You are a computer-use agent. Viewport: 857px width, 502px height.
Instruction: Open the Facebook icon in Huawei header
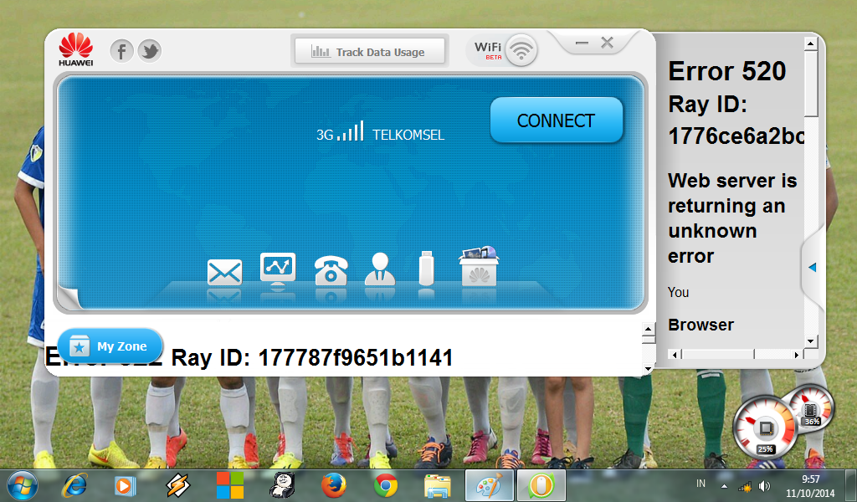pos(121,51)
